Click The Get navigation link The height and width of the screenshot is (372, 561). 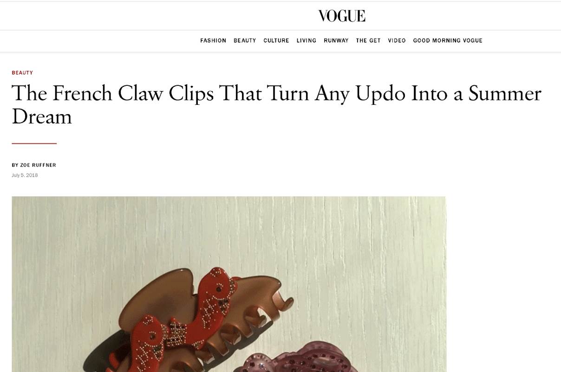pyautogui.click(x=368, y=41)
